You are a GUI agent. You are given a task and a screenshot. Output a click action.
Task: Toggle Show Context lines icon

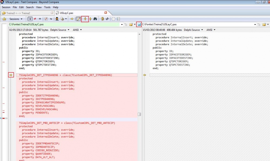pos(46,19)
